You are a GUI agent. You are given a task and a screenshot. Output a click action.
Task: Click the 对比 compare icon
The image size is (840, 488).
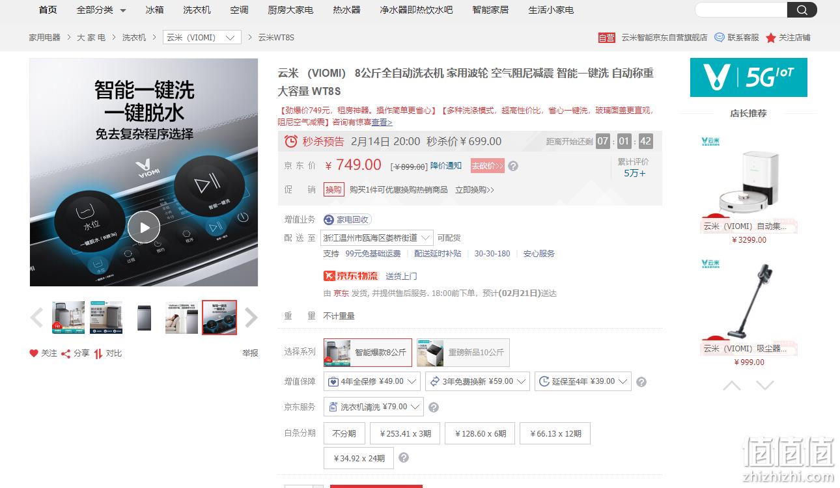coord(98,353)
